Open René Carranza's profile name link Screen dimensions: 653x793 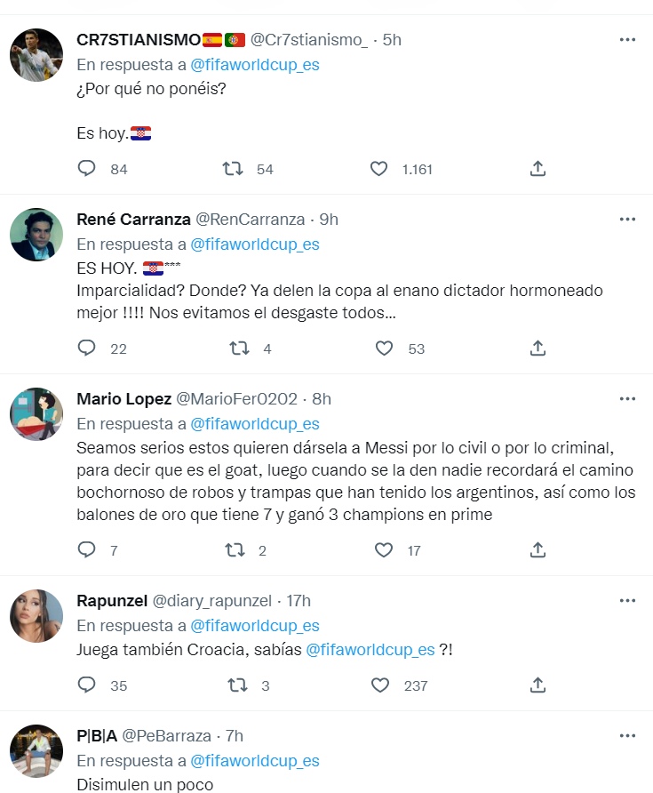coord(131,220)
